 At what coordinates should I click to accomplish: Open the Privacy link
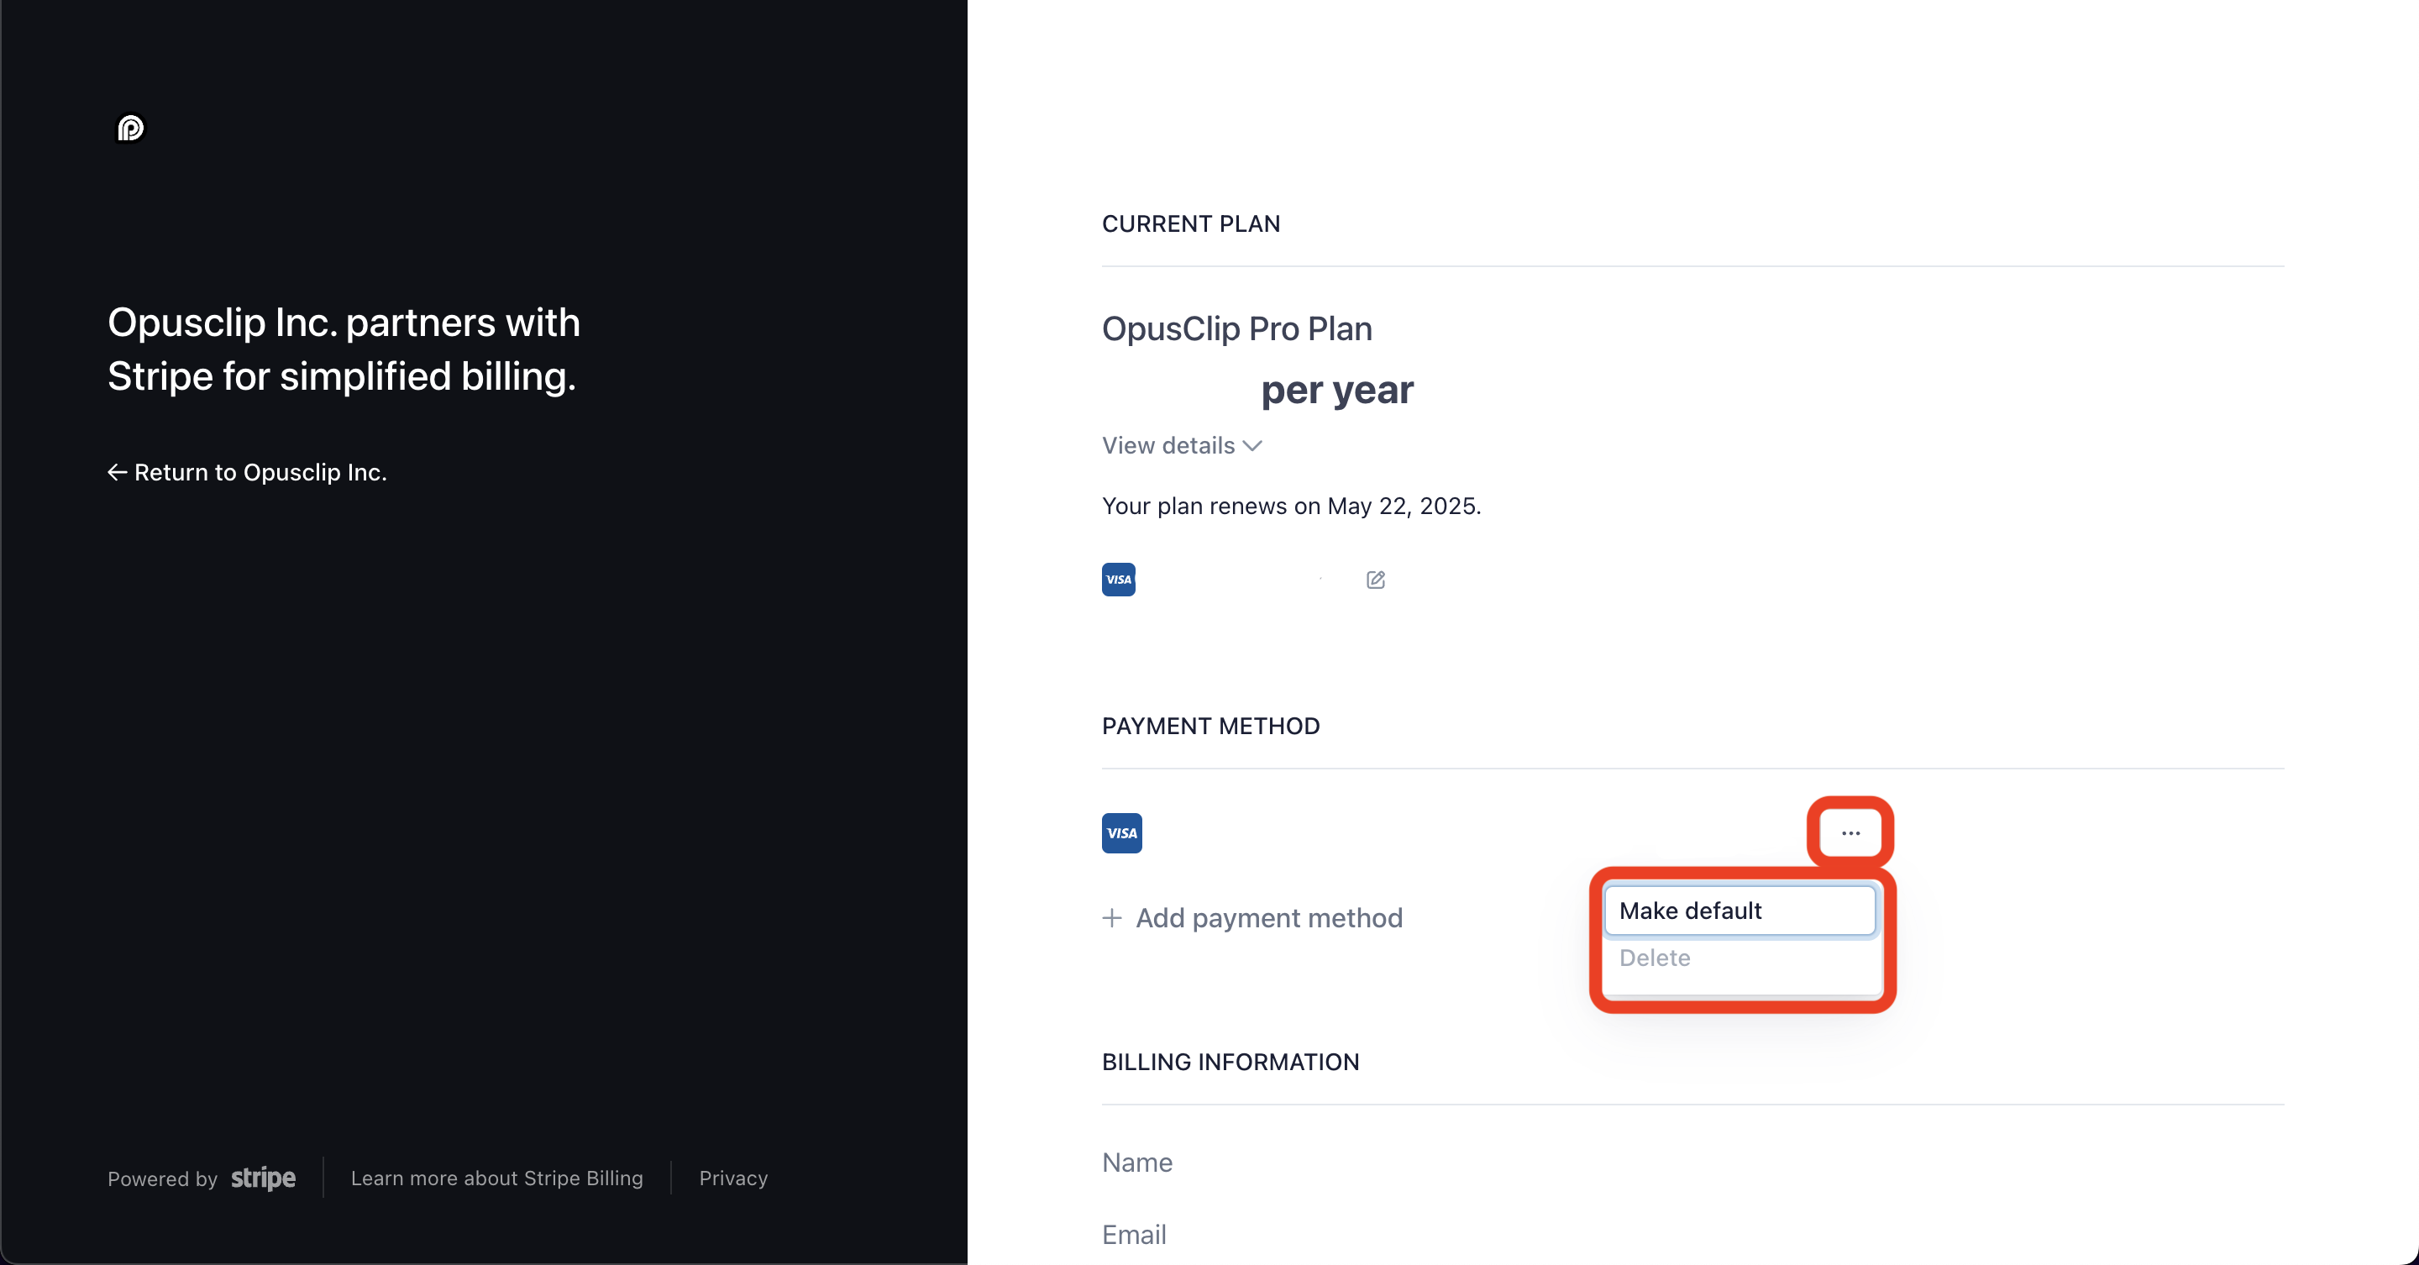click(733, 1178)
